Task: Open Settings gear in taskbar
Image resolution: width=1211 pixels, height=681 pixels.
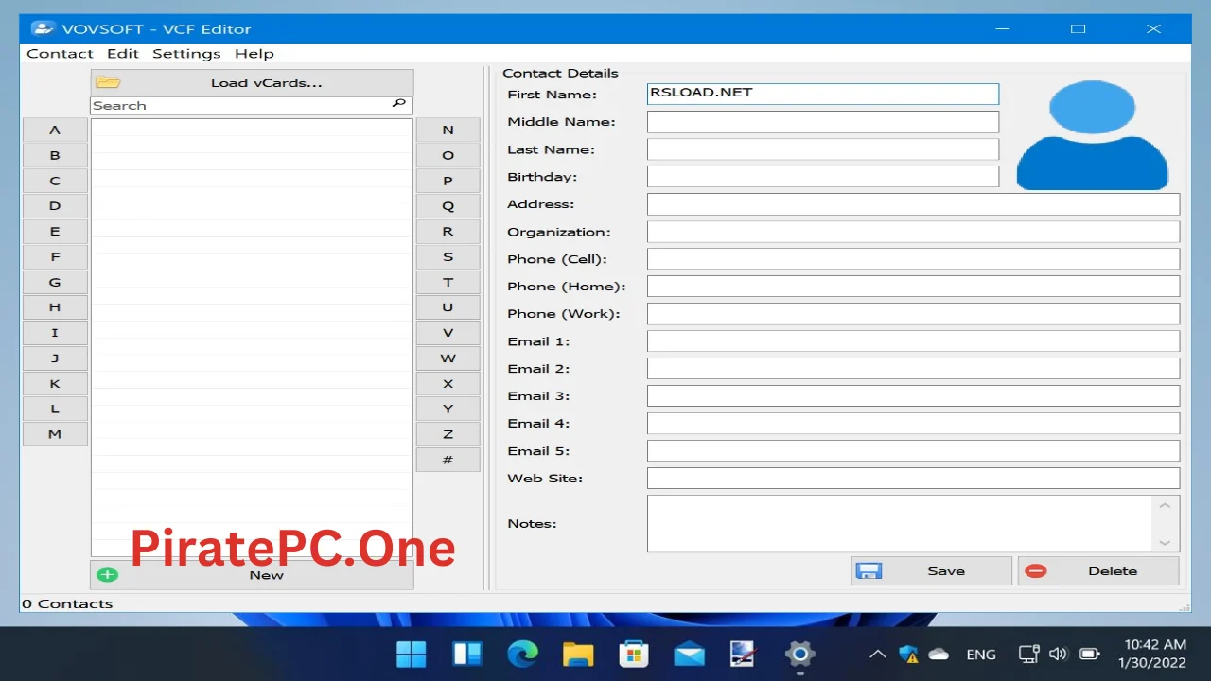Action: 799,654
